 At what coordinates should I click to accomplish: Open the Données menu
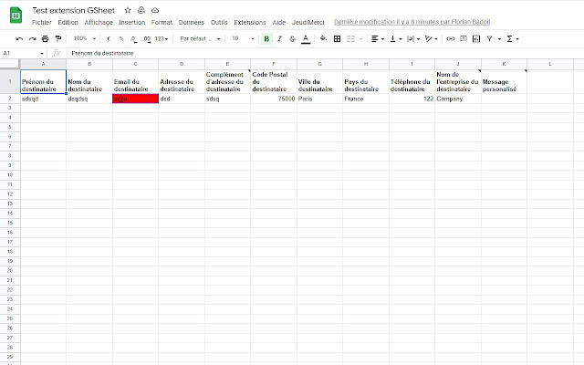click(192, 22)
